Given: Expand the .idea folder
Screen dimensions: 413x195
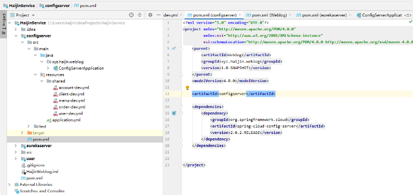Looking at the screenshot, I should 16,29.
